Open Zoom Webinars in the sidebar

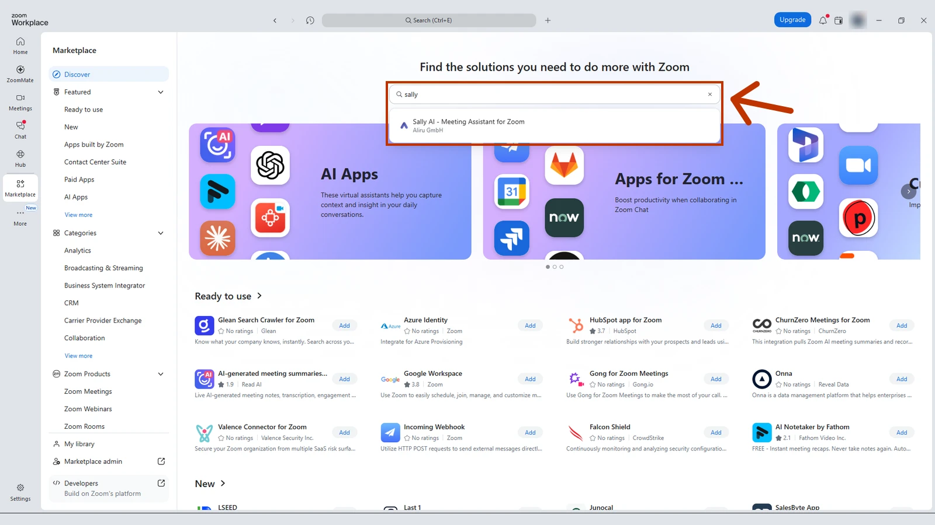click(x=88, y=409)
